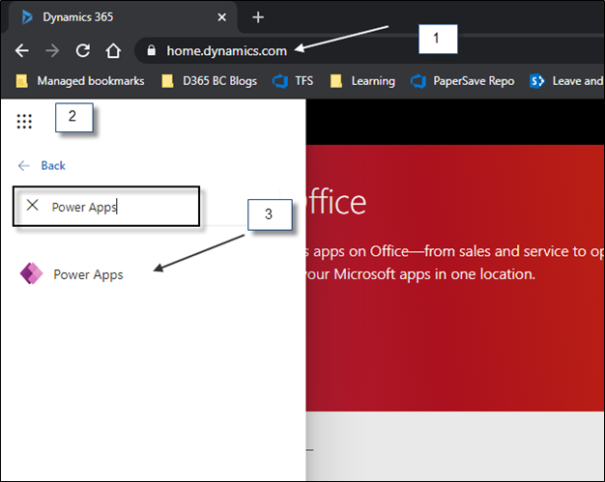Viewport: 605px width, 482px height.
Task: Click the D365 BC Blogs folder icon
Action: 167,81
